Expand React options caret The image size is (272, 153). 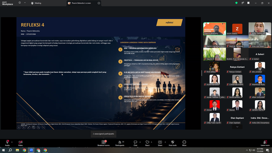point(151,142)
